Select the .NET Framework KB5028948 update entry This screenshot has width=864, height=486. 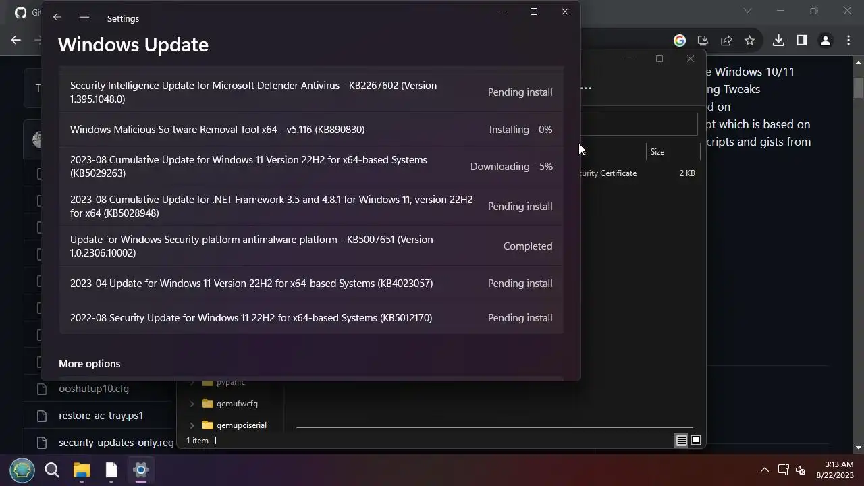pyautogui.click(x=311, y=207)
